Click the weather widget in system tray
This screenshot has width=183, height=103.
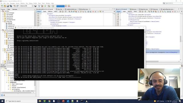pyautogui.click(x=159, y=101)
